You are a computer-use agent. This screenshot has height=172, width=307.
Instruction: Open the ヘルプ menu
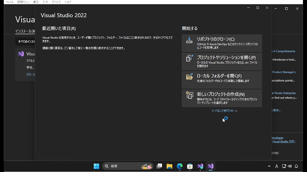68,2
